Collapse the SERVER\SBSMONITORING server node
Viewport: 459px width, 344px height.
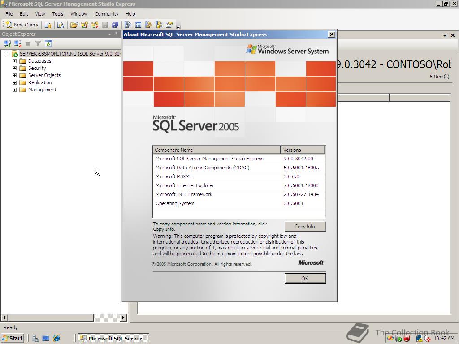[x=6, y=54]
